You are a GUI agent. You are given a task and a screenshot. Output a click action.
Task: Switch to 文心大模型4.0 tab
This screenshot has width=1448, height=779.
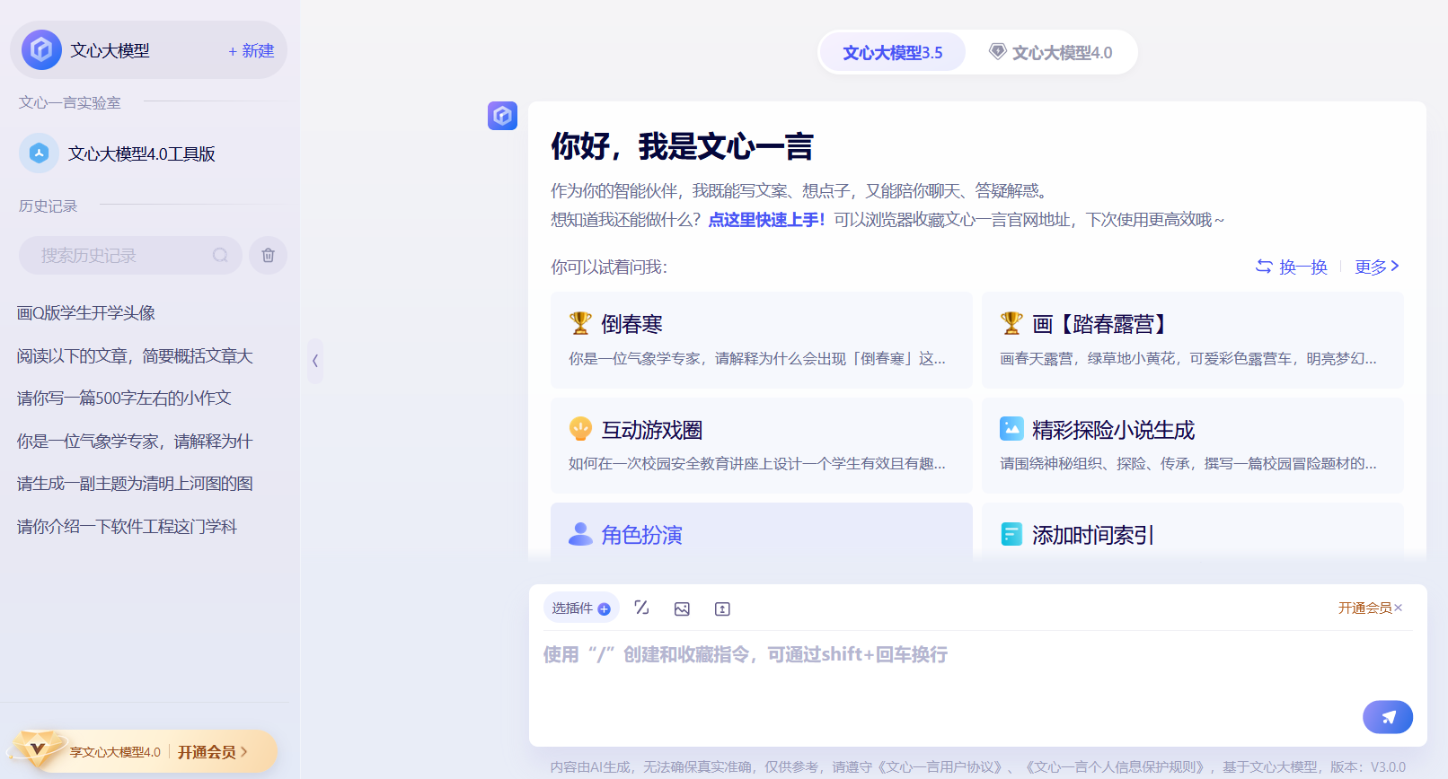[1051, 52]
